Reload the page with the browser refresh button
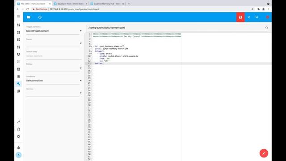The image size is (286, 161). pos(28,9)
